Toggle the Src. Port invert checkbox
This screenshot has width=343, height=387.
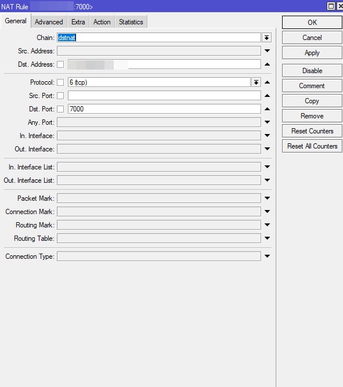point(60,96)
